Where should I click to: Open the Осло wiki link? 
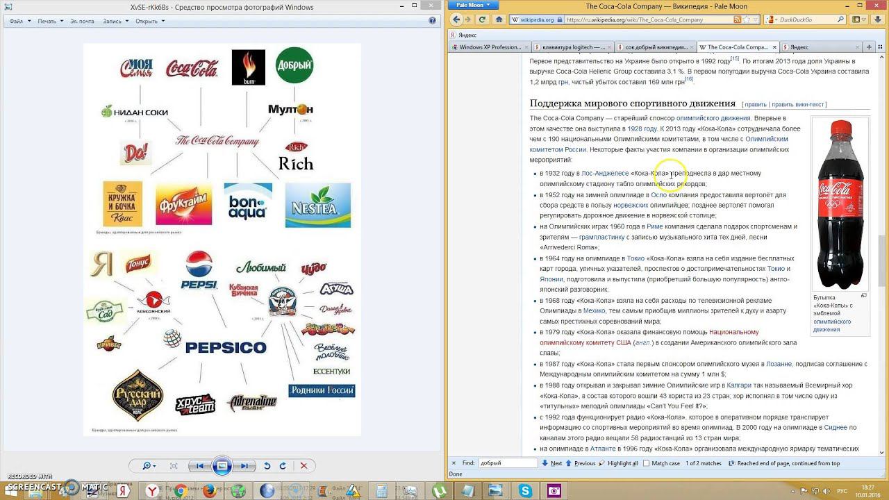pos(658,195)
